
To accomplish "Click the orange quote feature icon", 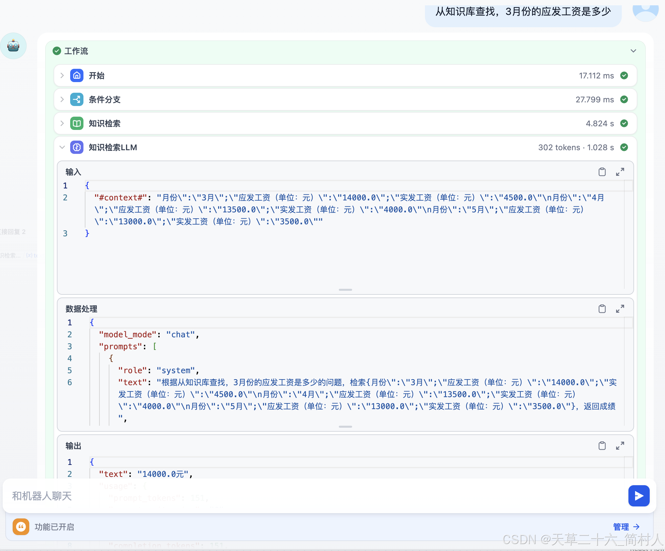I will click(21, 527).
